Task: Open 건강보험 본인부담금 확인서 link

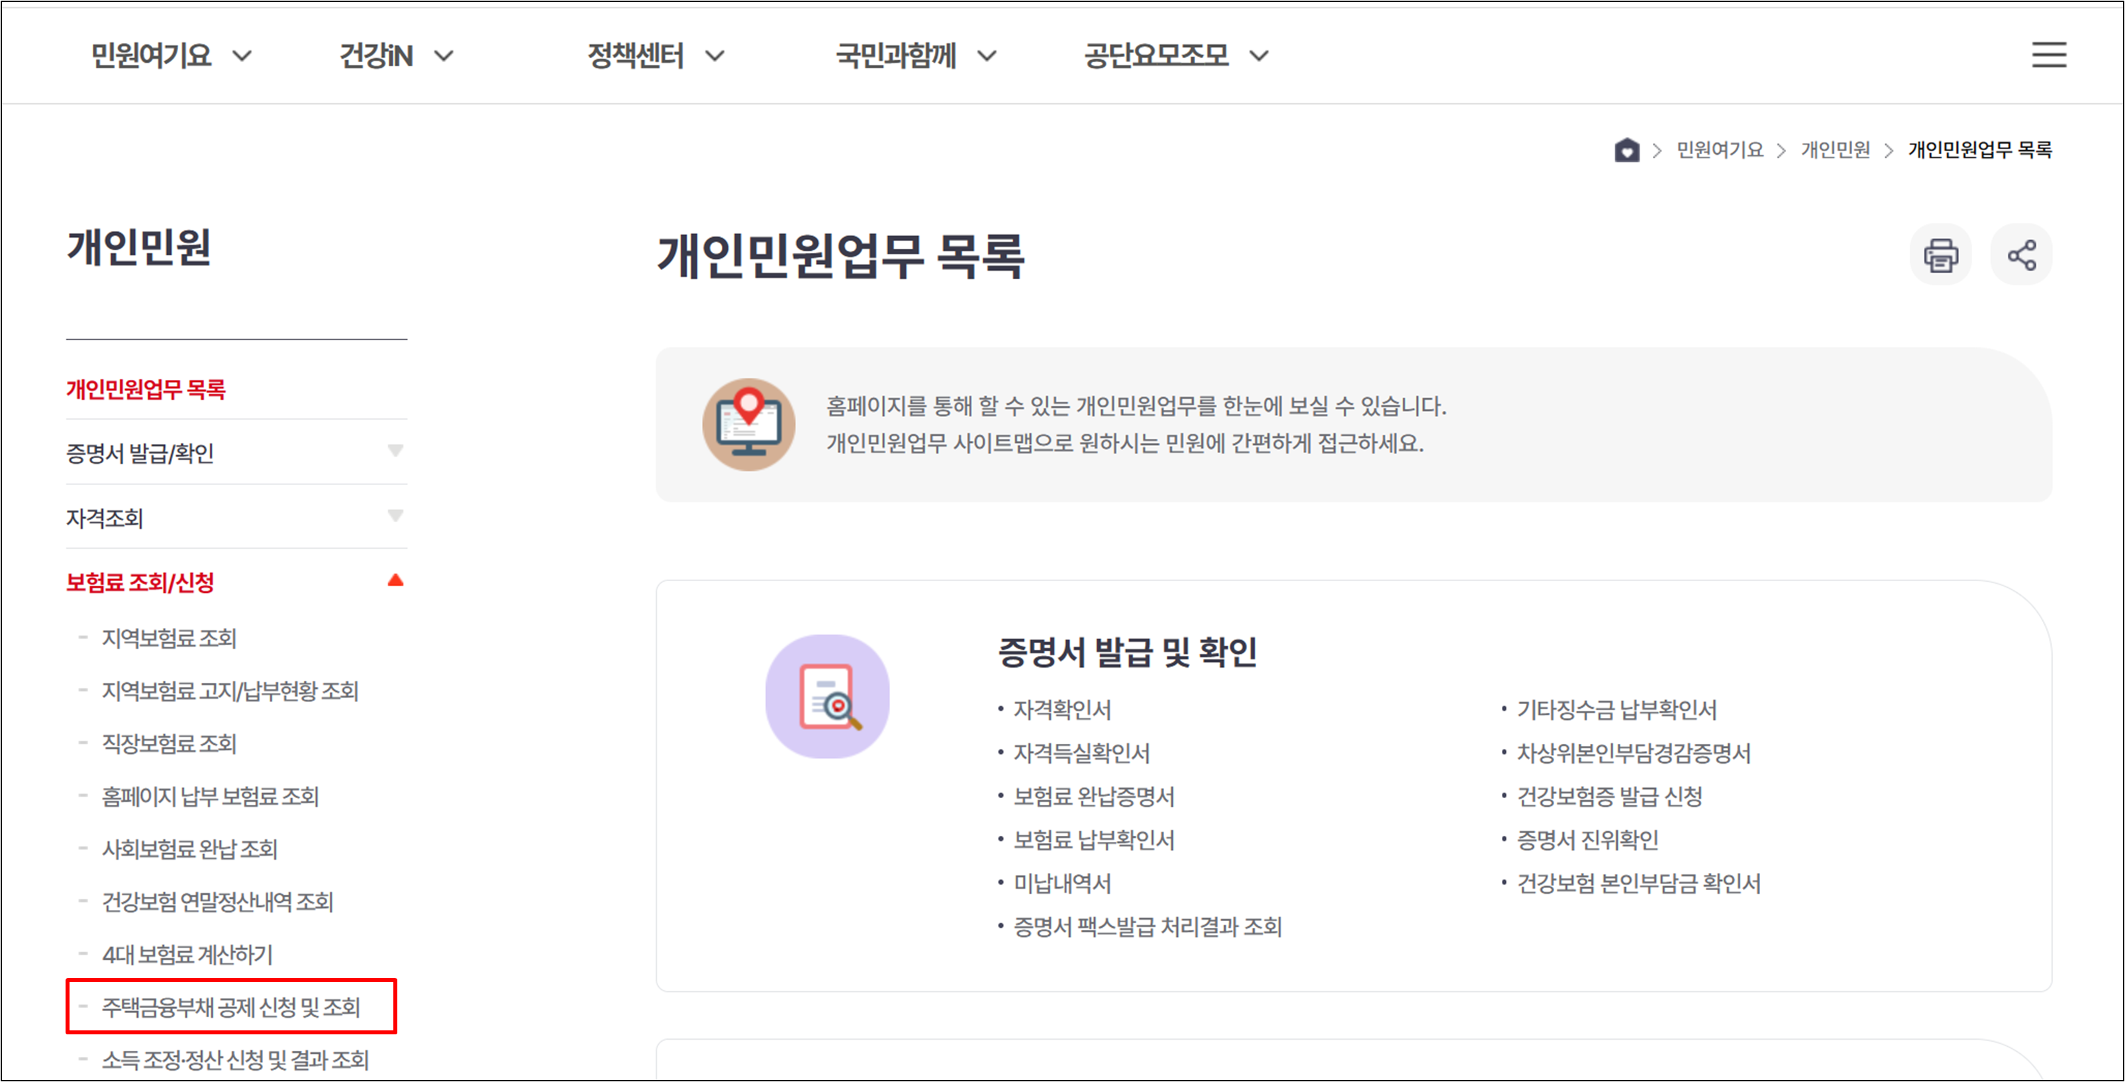Action: (1639, 884)
